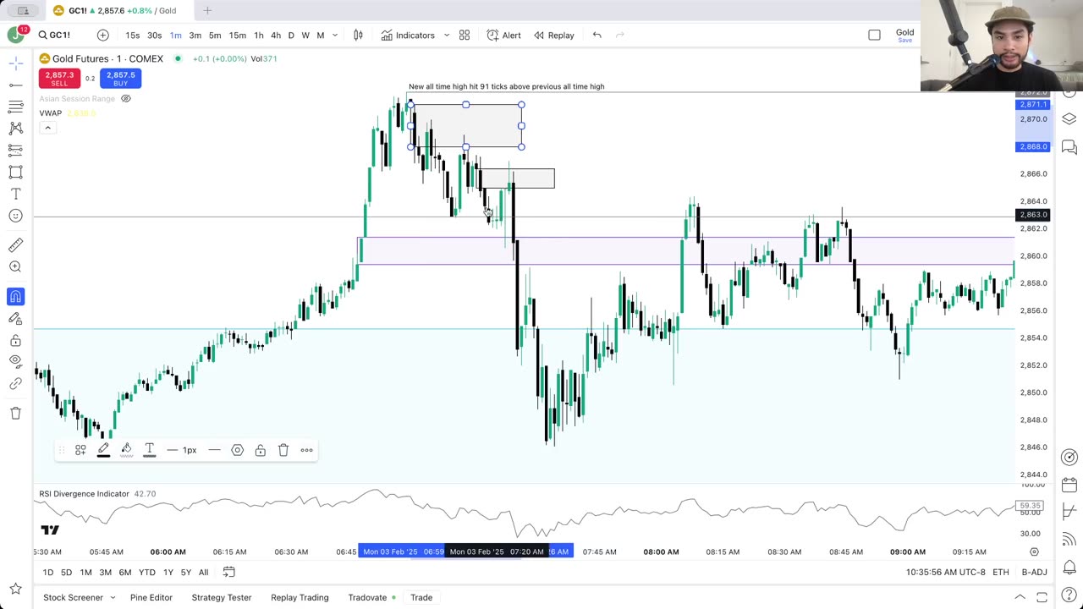
Task: Toggle hide all drawings eye icon
Action: point(15,362)
